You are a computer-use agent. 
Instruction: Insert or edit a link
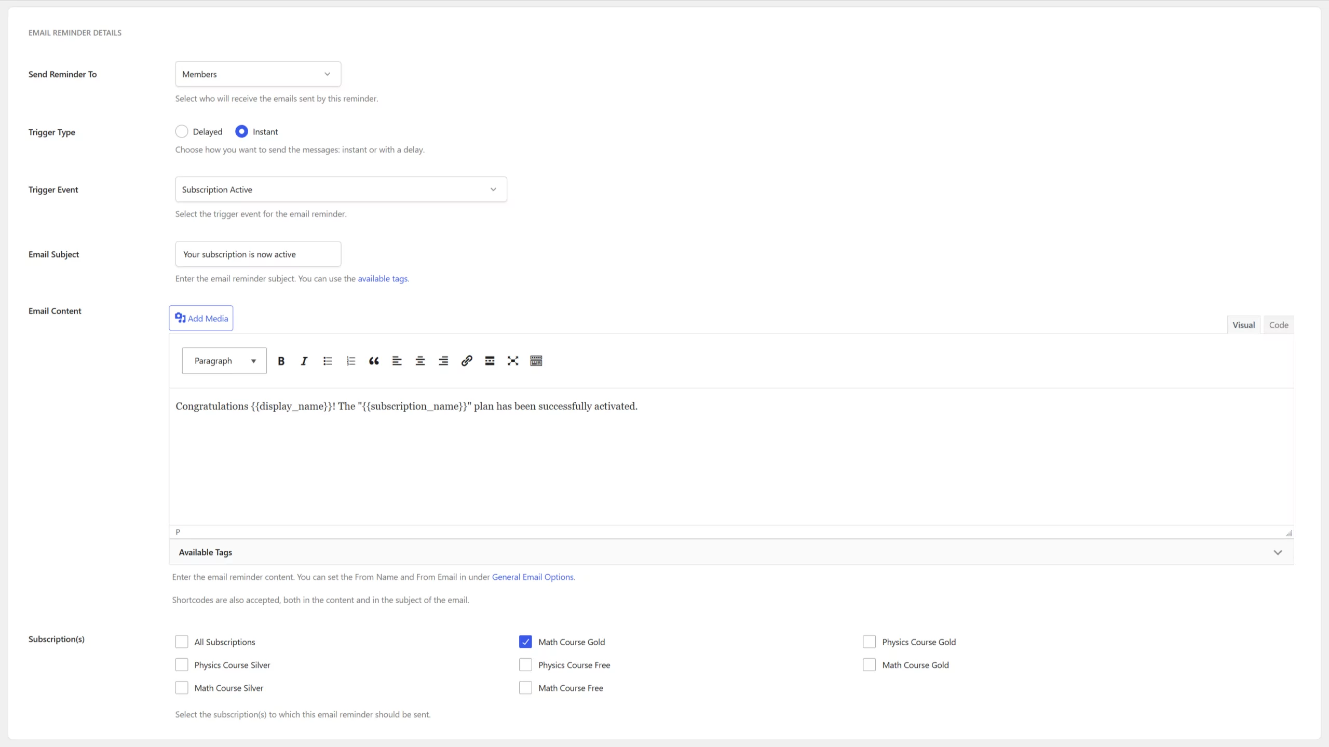coord(467,361)
